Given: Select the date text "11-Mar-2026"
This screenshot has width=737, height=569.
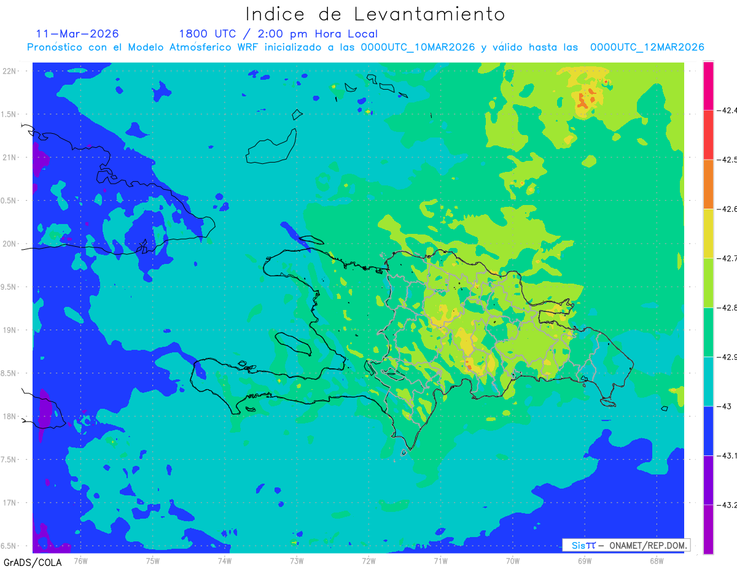Looking at the screenshot, I should (x=77, y=33).
